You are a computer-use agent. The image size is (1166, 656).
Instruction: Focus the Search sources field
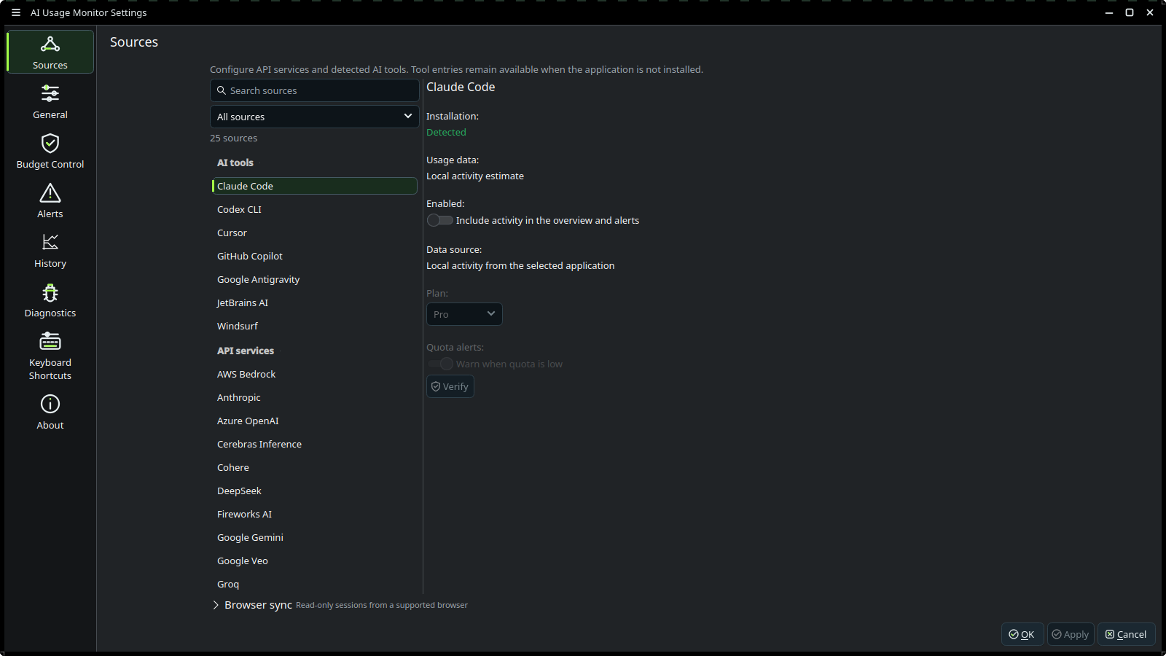tap(314, 90)
